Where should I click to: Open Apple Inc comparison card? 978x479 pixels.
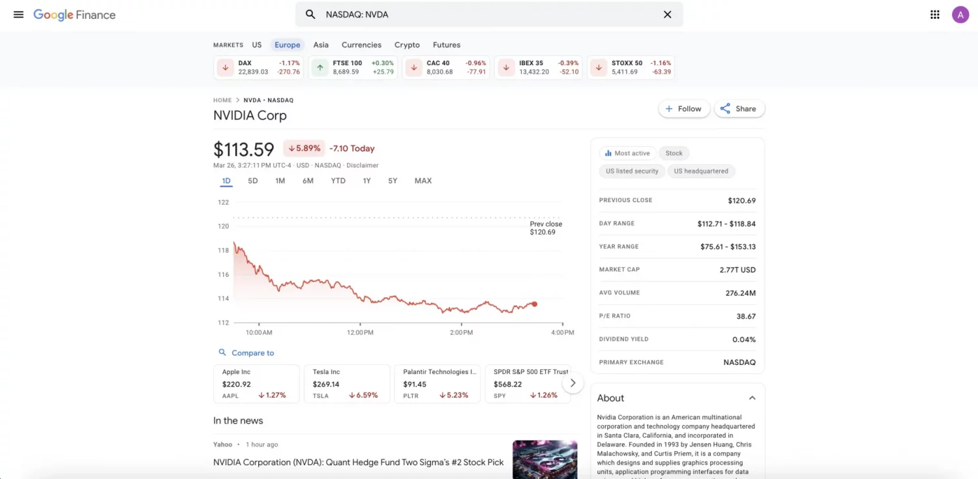click(256, 384)
